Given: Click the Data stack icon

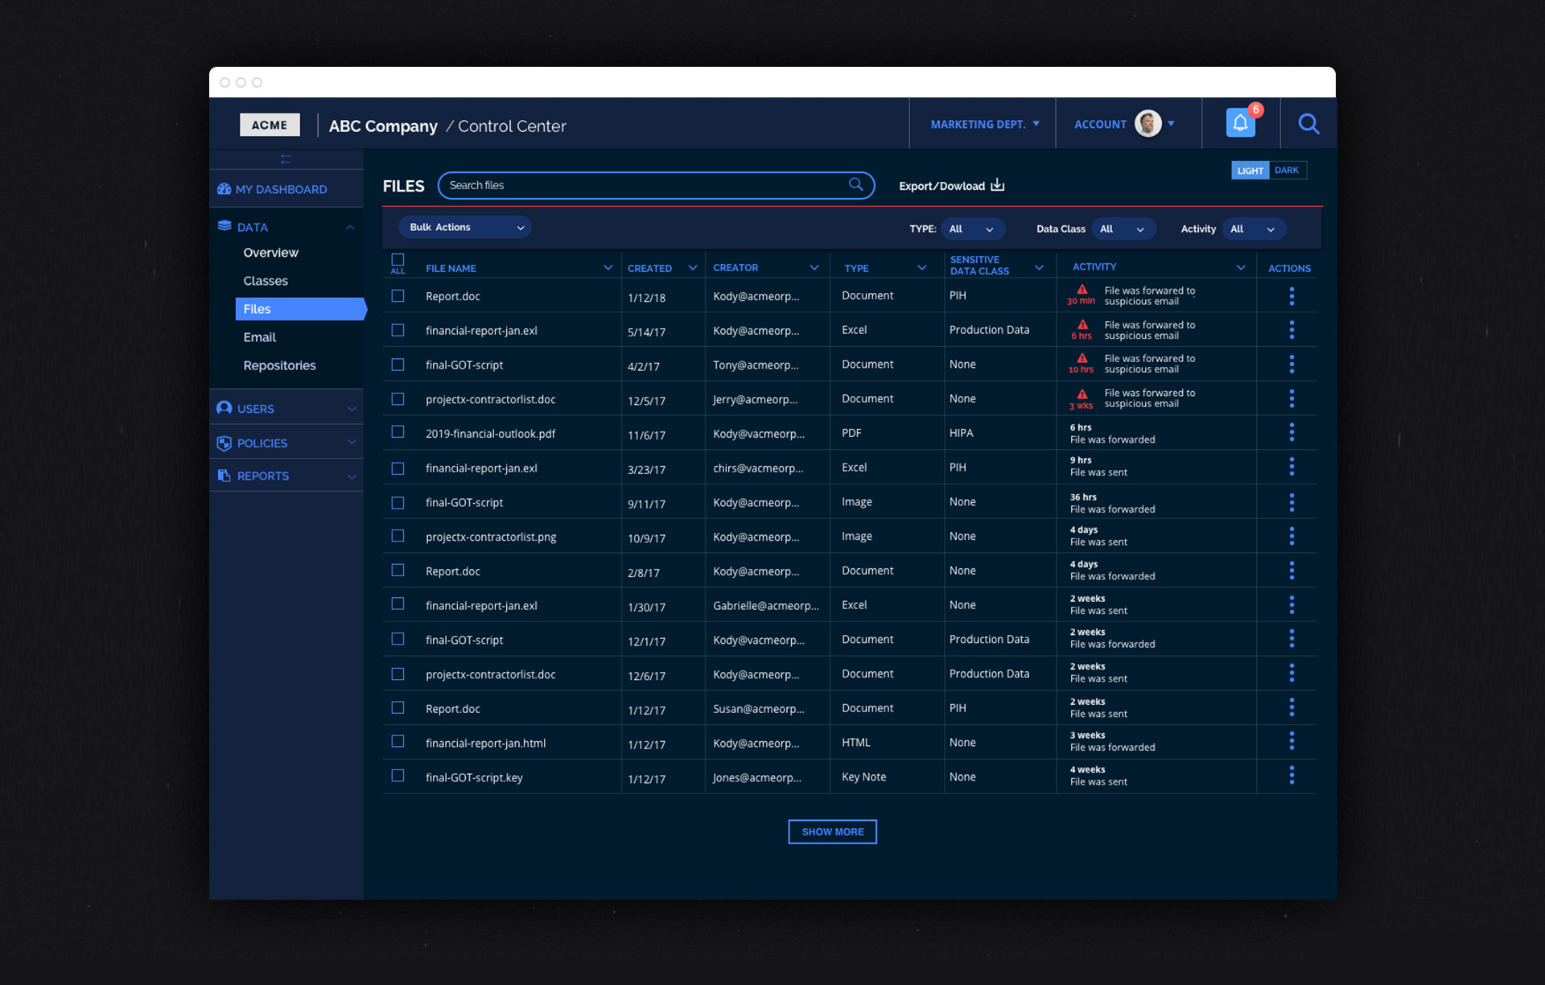Looking at the screenshot, I should coord(225,226).
